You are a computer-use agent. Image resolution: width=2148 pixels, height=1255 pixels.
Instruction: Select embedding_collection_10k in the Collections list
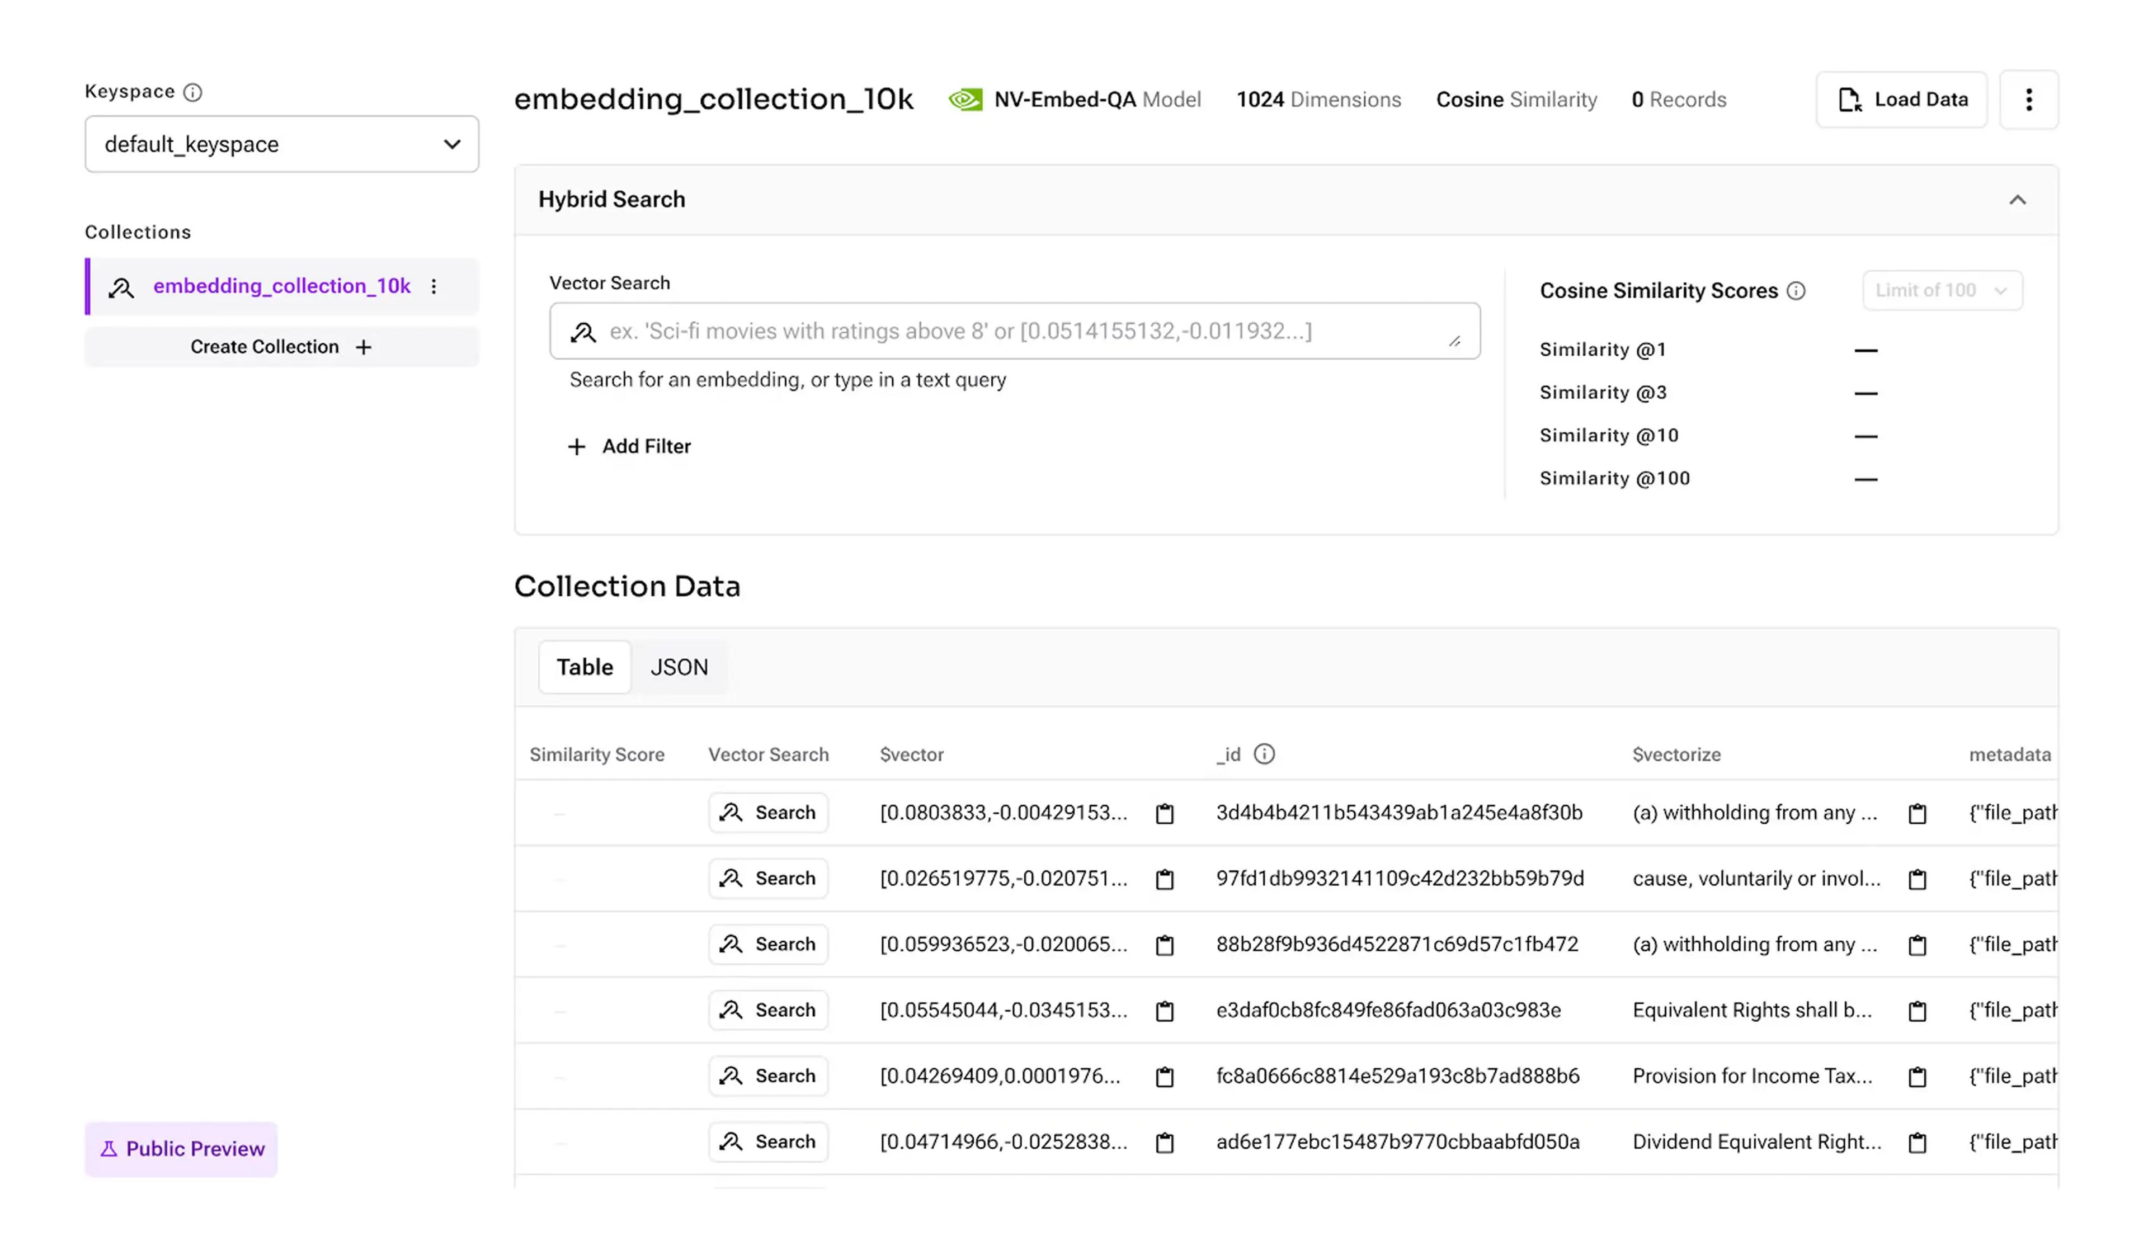click(x=281, y=286)
